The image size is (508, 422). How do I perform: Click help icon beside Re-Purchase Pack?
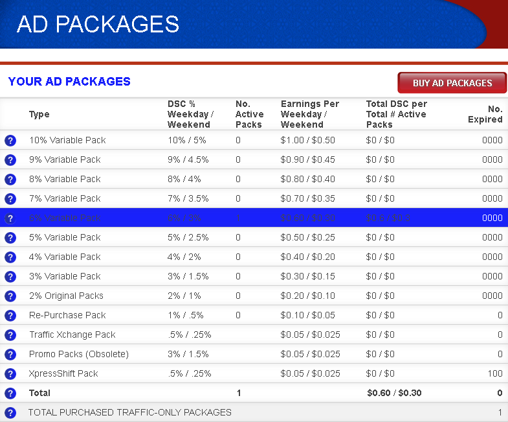coord(10,316)
